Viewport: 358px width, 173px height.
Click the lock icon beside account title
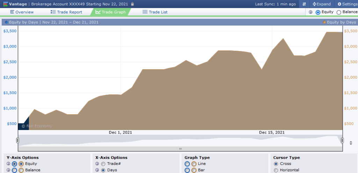tap(132, 4)
